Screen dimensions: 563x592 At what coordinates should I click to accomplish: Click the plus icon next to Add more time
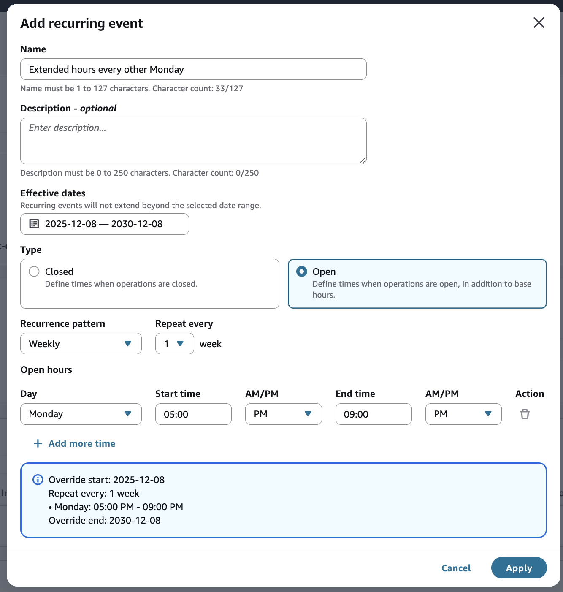click(x=37, y=443)
